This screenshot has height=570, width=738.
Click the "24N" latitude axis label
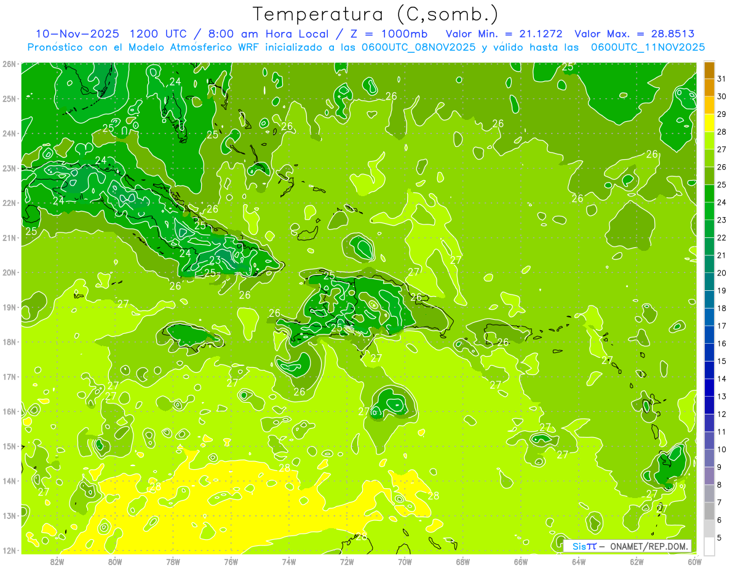9,133
